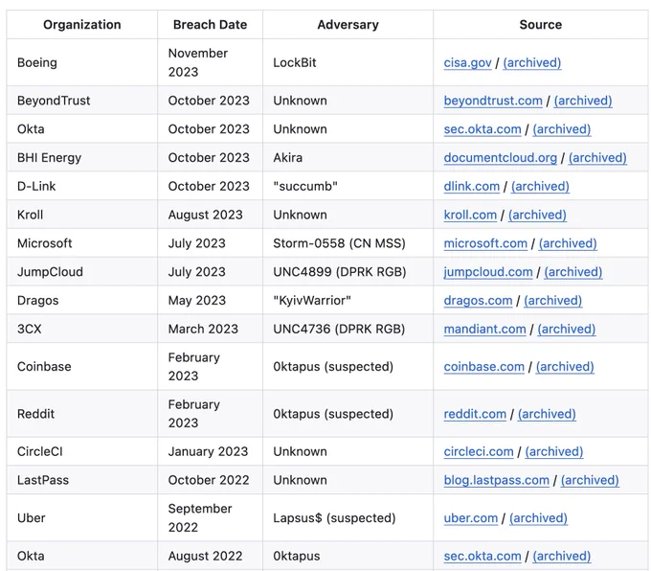The width and height of the screenshot is (651, 571).
Task: Select the Microsoft organization cell
Action: [82, 243]
